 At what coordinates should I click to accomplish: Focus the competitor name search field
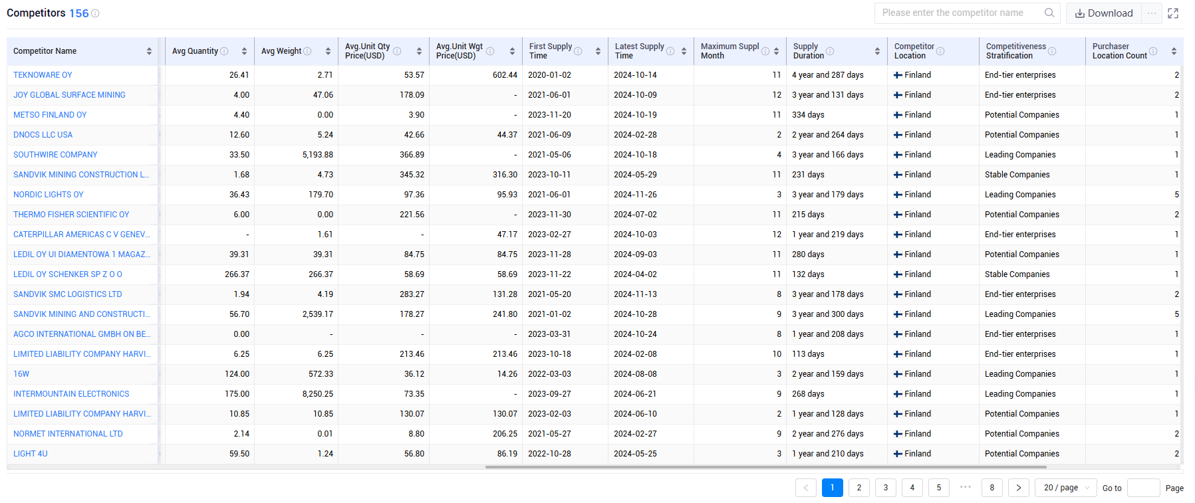point(961,13)
